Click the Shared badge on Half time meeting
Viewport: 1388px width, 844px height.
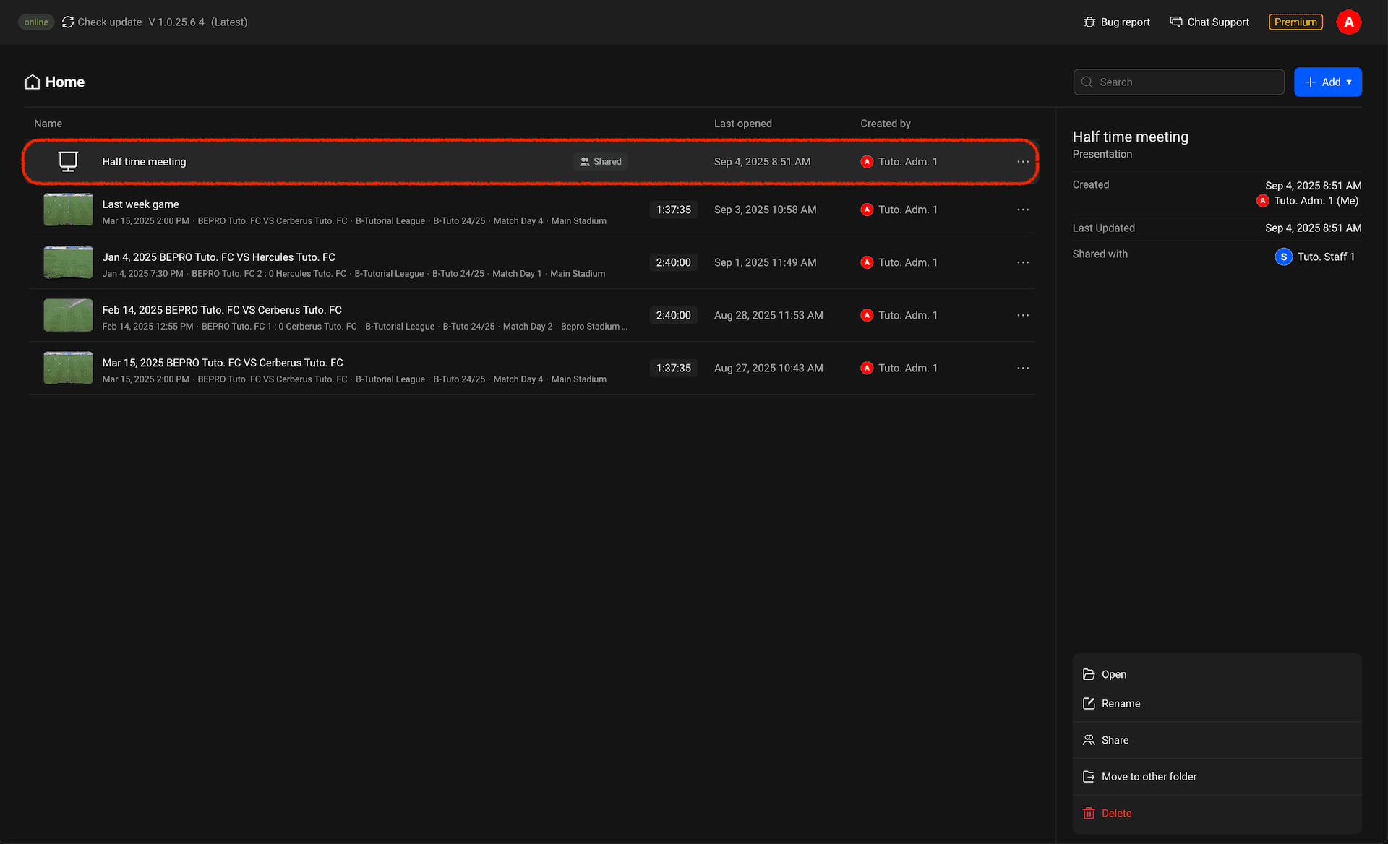click(x=600, y=162)
